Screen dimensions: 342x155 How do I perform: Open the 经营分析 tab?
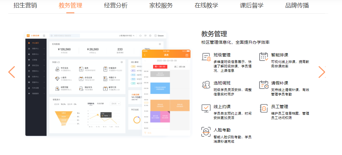pyautogui.click(x=115, y=5)
